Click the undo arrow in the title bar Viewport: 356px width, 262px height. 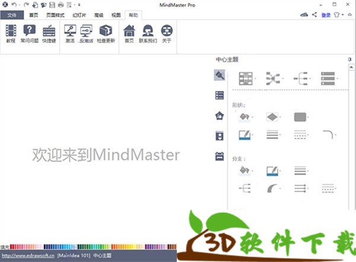14,5
